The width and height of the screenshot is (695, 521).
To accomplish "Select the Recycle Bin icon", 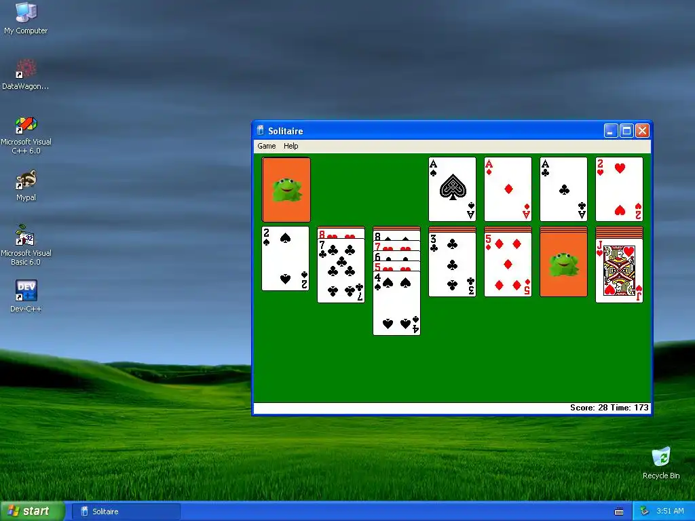I will pos(661,463).
